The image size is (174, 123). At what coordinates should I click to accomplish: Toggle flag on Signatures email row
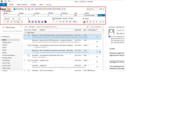97,67
